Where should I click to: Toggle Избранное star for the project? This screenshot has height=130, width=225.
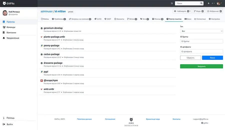coord(214,11)
